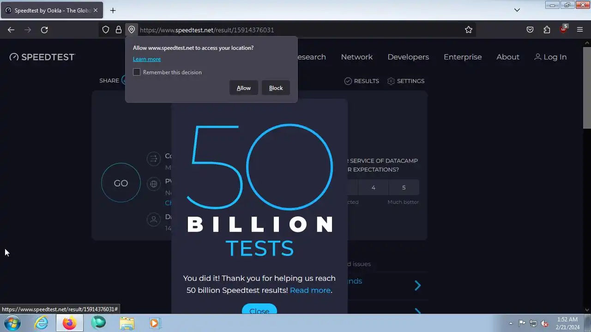The width and height of the screenshot is (591, 332).
Task: Open RESULTS tab
Action: click(x=362, y=81)
